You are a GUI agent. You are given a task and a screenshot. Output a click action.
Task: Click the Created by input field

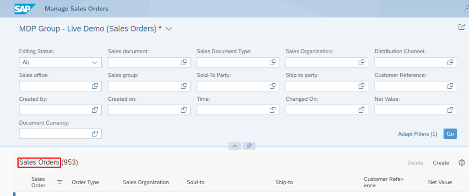pyautogui.click(x=54, y=110)
